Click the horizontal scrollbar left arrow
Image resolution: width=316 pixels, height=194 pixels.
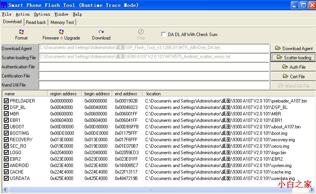[x=5, y=189]
